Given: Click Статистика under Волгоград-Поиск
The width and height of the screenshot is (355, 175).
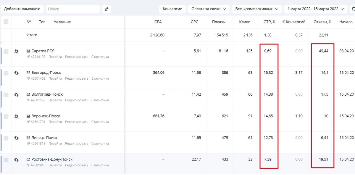Looking at the screenshot, I should click(100, 100).
